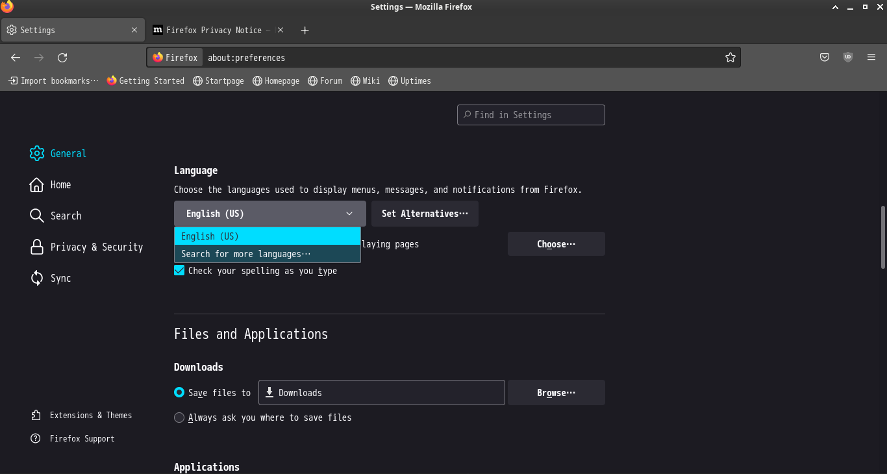Toggle Check your spelling as you type
Screen dimensions: 887x474
tap(180, 271)
